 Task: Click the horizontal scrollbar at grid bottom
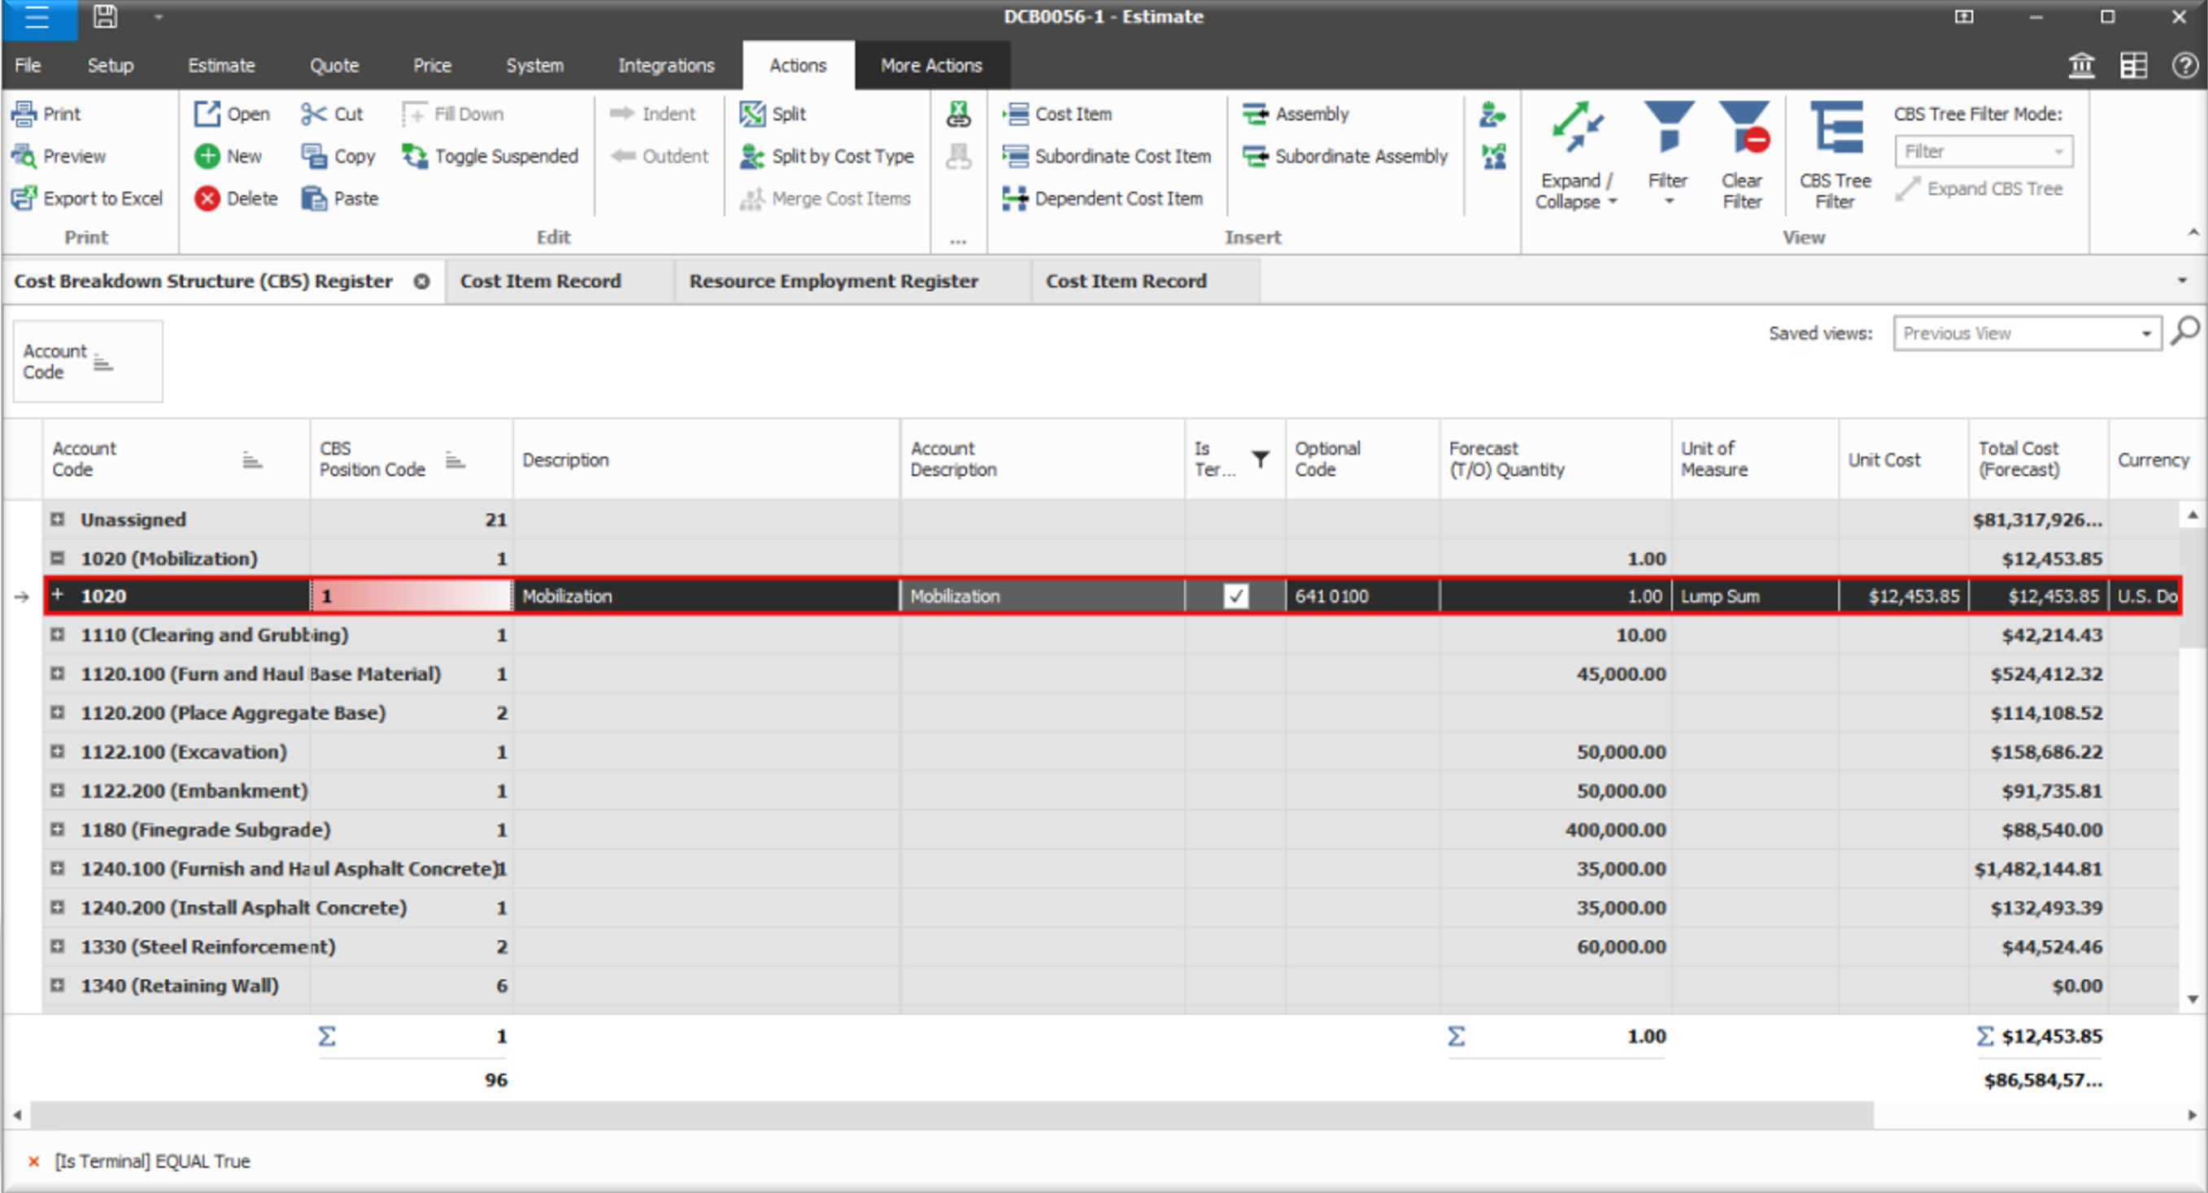point(943,1115)
